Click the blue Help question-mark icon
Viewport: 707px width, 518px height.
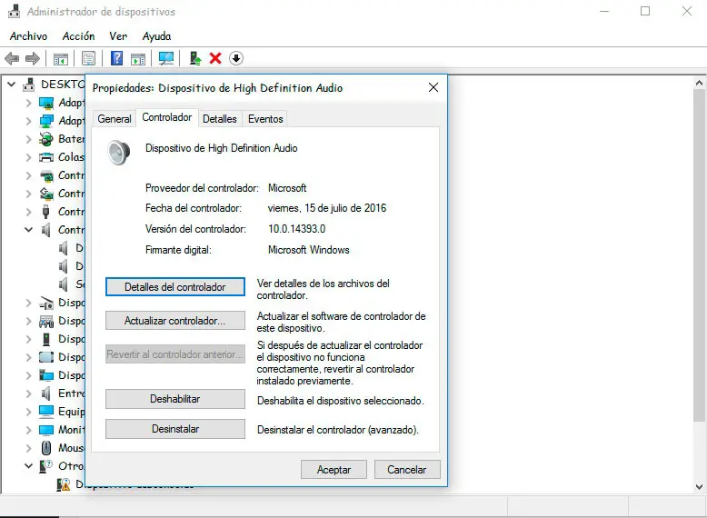coord(116,58)
